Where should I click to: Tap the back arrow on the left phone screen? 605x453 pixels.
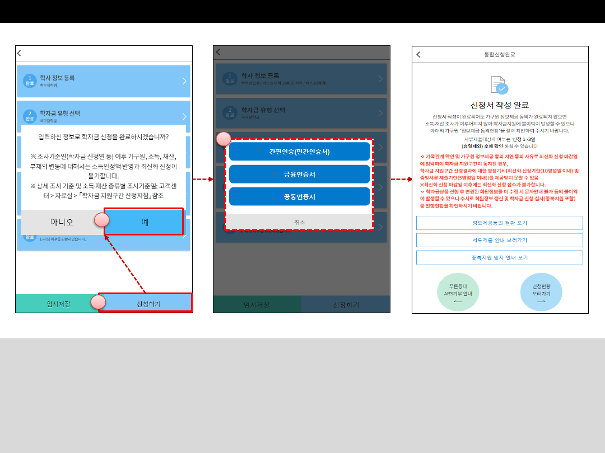point(20,53)
